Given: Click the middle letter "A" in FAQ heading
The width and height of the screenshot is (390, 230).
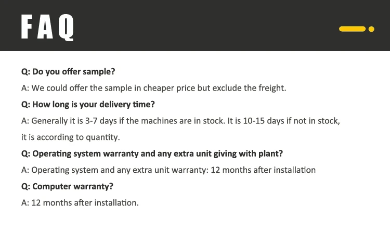Looking at the screenshot, I should (47, 28).
